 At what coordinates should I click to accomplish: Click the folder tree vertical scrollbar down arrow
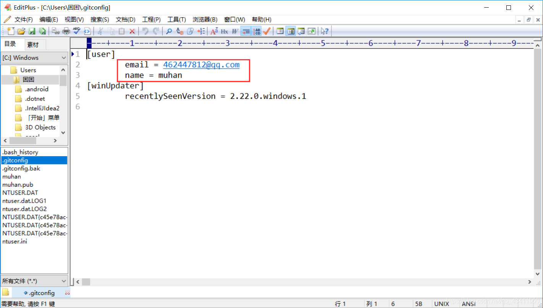coord(63,133)
